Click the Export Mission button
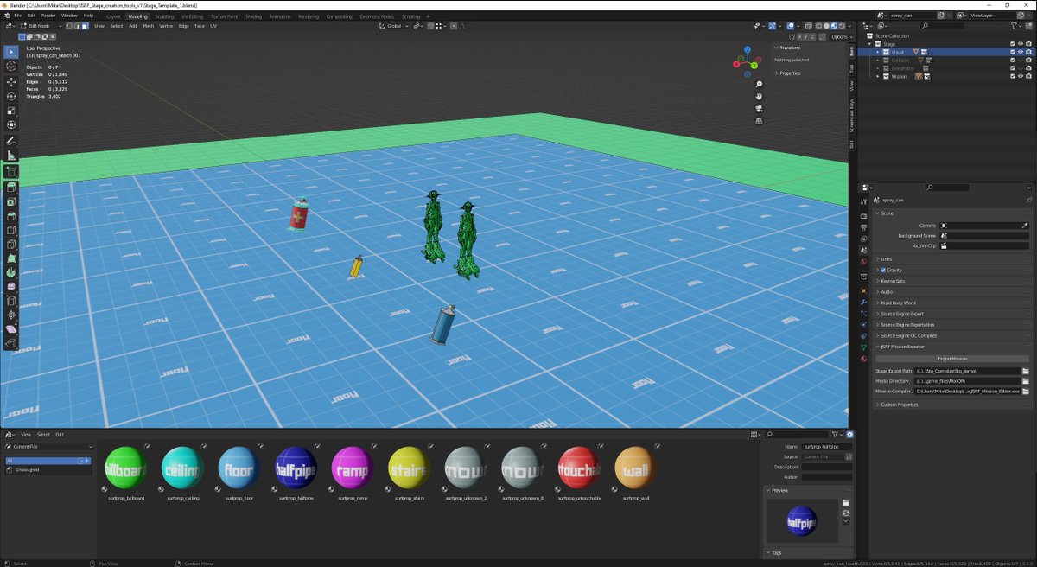The width and height of the screenshot is (1037, 567). 952,359
